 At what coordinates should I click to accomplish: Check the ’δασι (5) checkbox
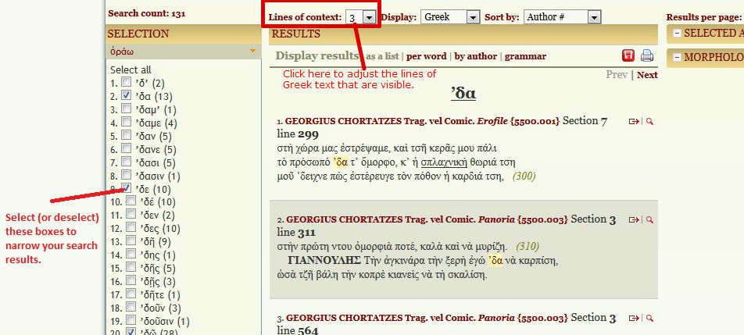tap(127, 162)
